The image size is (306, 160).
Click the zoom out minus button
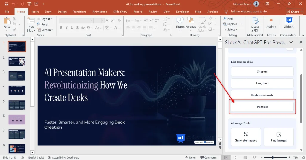(261, 158)
